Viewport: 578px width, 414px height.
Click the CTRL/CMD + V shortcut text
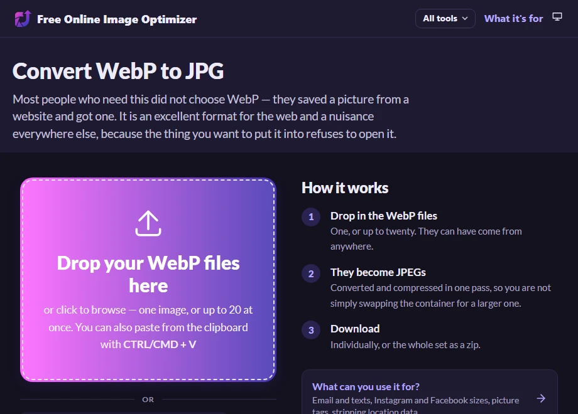(160, 344)
